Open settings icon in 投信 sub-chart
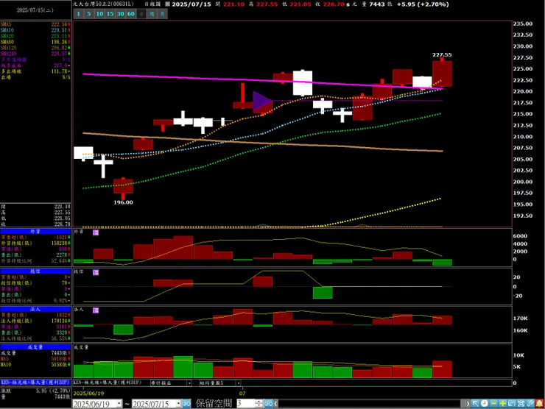The image size is (545, 409). [96, 272]
